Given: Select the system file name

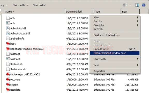Looking at the screenshot, I should pyautogui.click(x=14, y=84).
